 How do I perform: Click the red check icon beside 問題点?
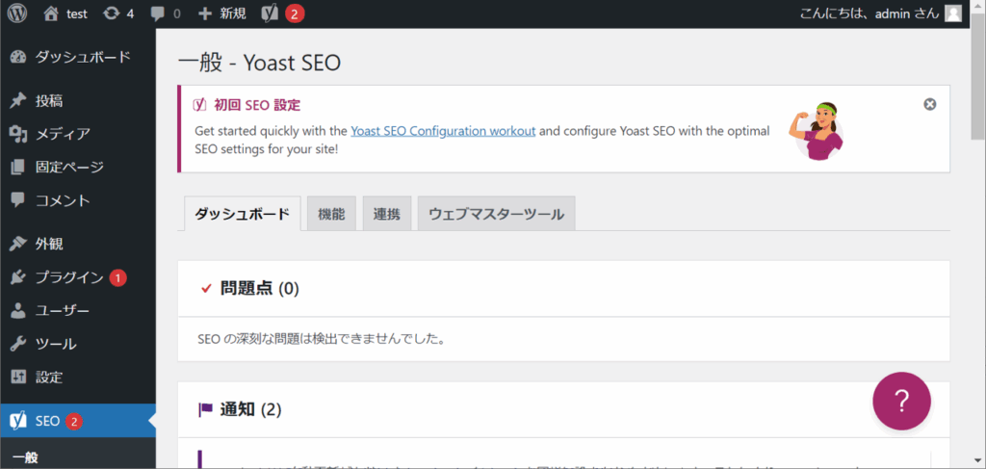[x=206, y=289]
